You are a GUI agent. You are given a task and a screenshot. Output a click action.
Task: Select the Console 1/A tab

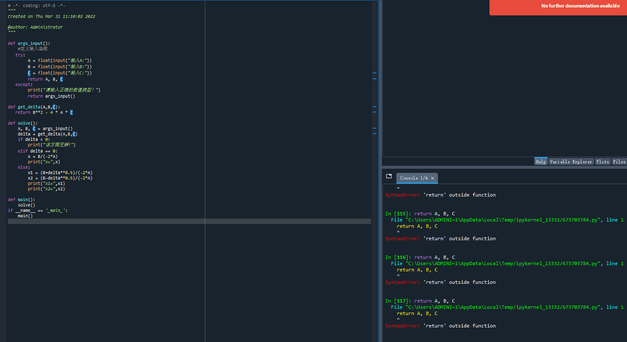[413, 178]
